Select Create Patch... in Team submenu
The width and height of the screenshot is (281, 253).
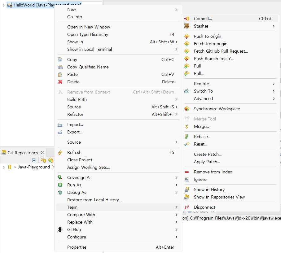[x=231, y=154]
